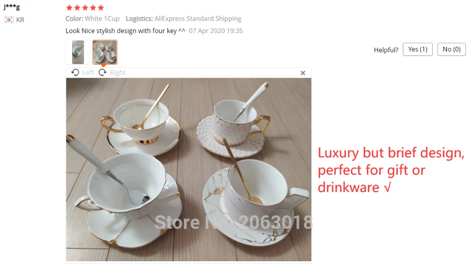Click the 'Right' rotate label

[118, 73]
